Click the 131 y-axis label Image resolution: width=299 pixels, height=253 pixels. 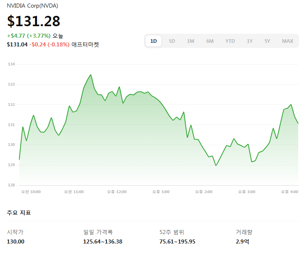11,125
